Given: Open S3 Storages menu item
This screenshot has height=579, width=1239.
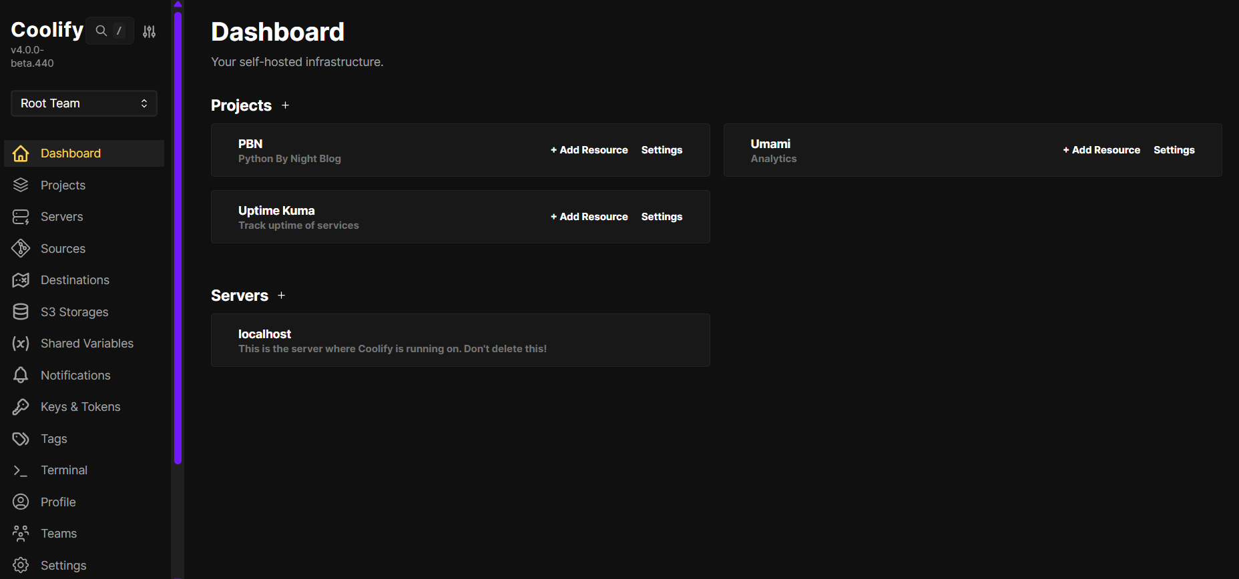Looking at the screenshot, I should click(84, 312).
